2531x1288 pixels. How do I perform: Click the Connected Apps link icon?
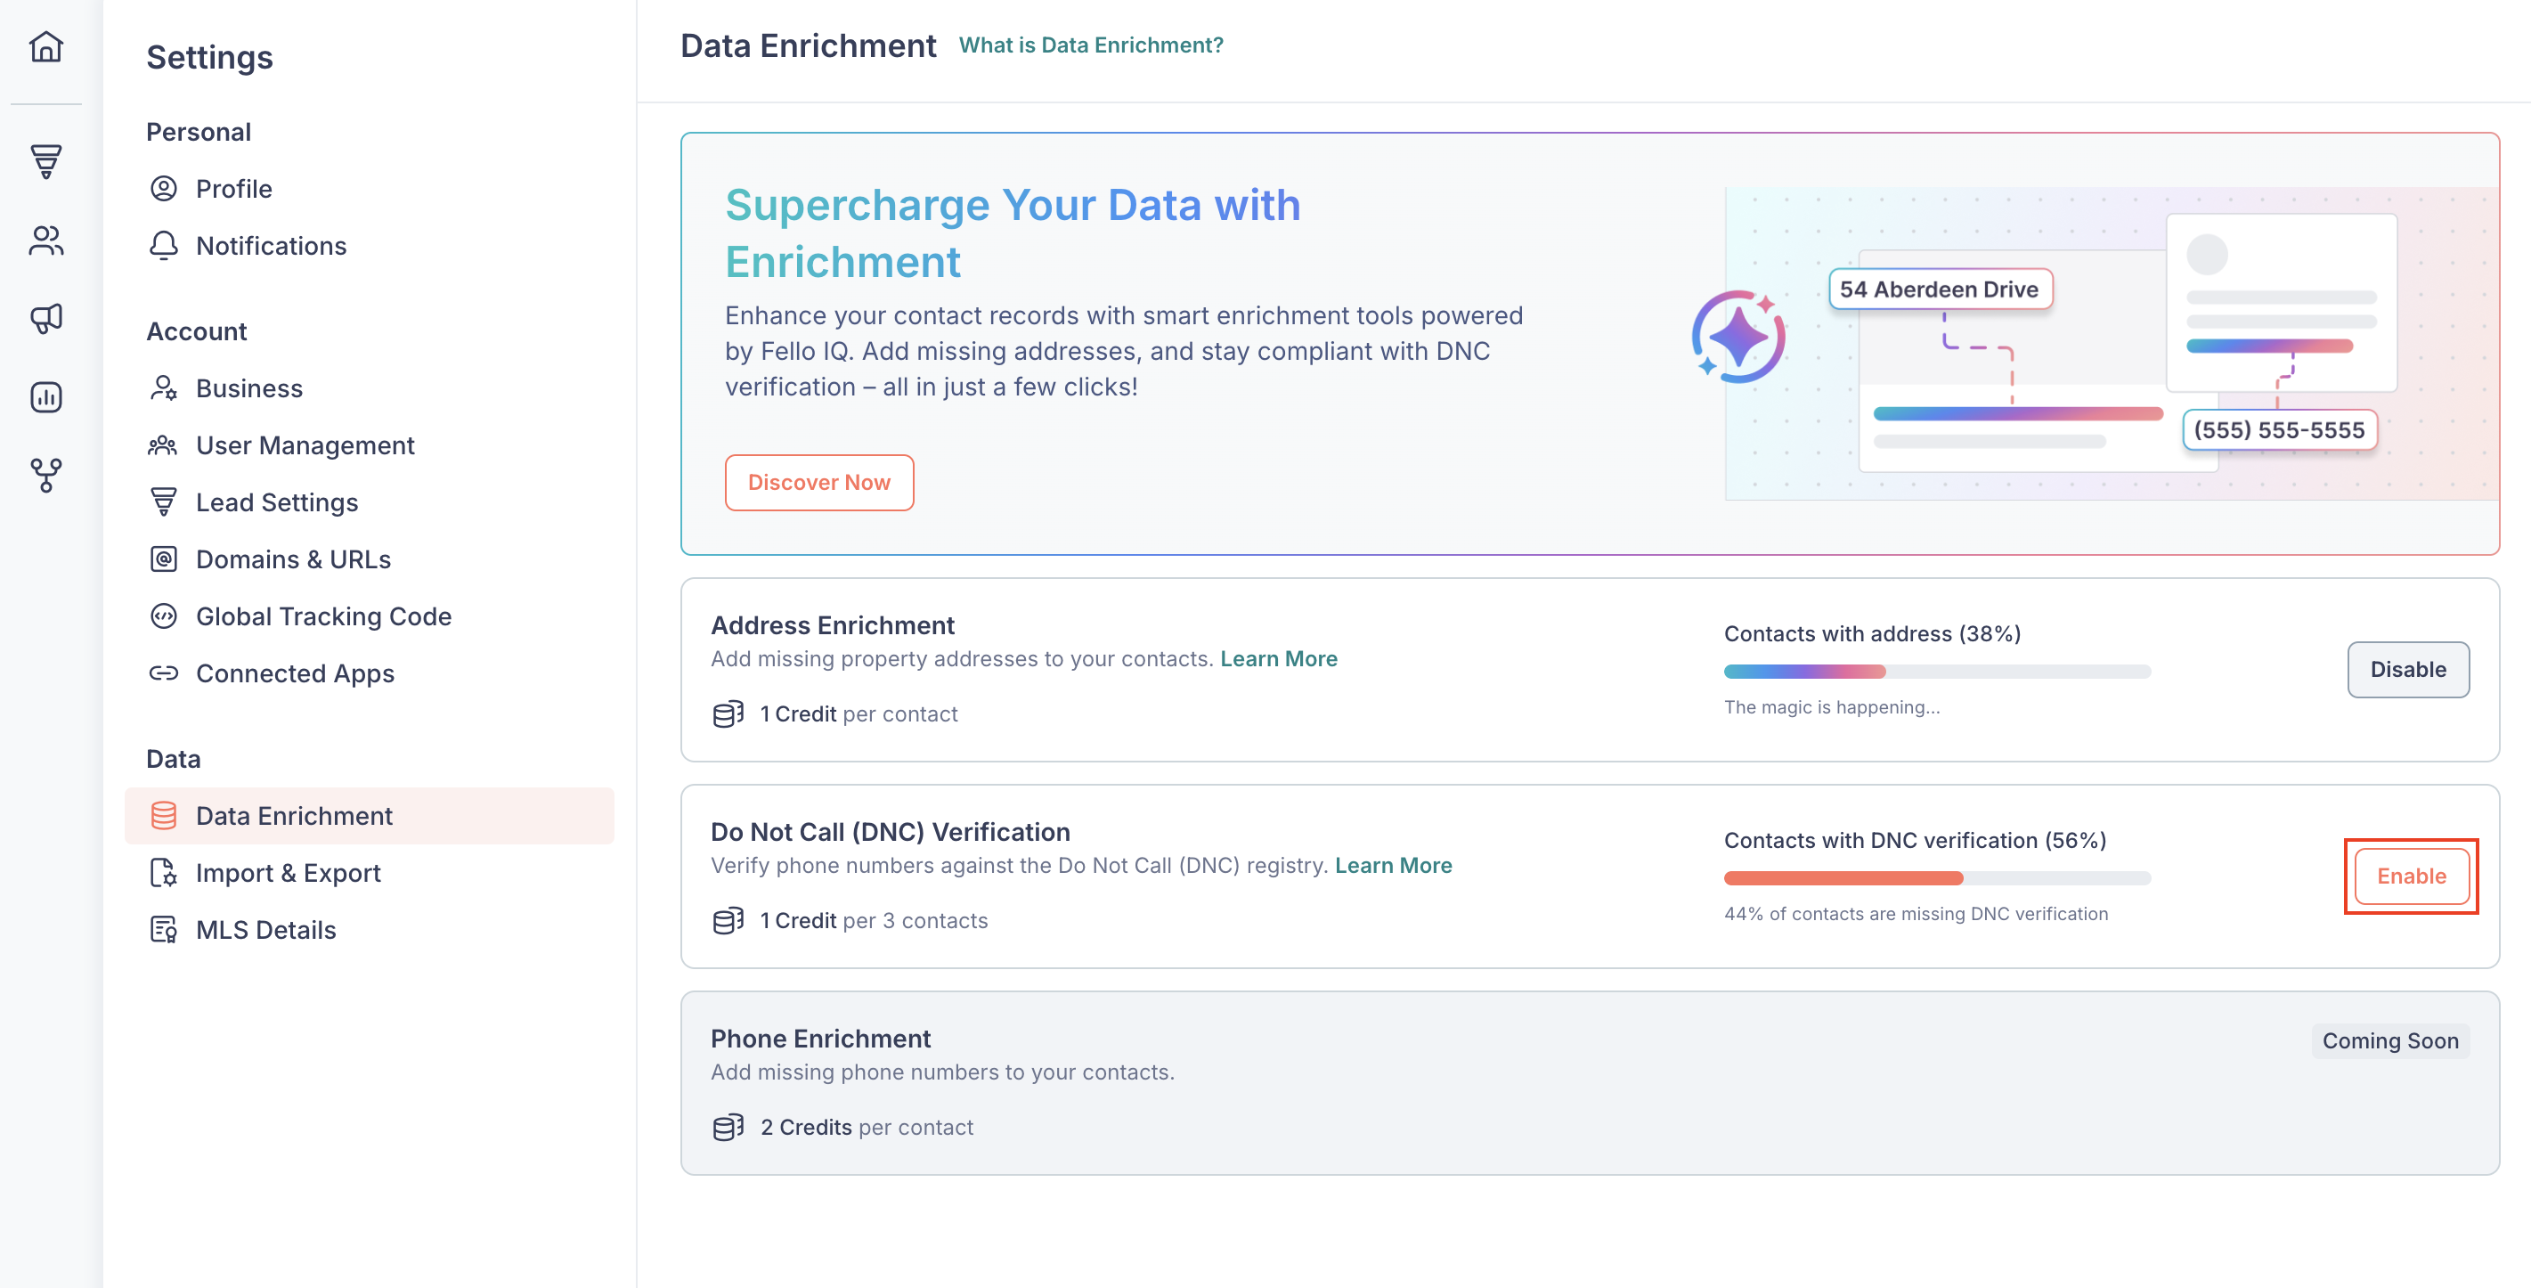pyautogui.click(x=163, y=673)
